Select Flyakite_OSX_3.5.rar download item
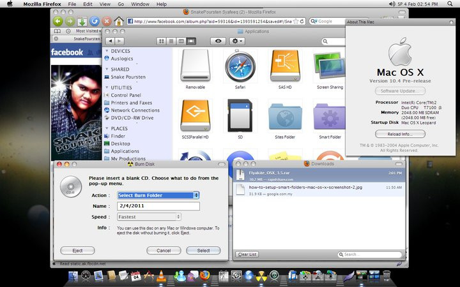 tap(319, 175)
